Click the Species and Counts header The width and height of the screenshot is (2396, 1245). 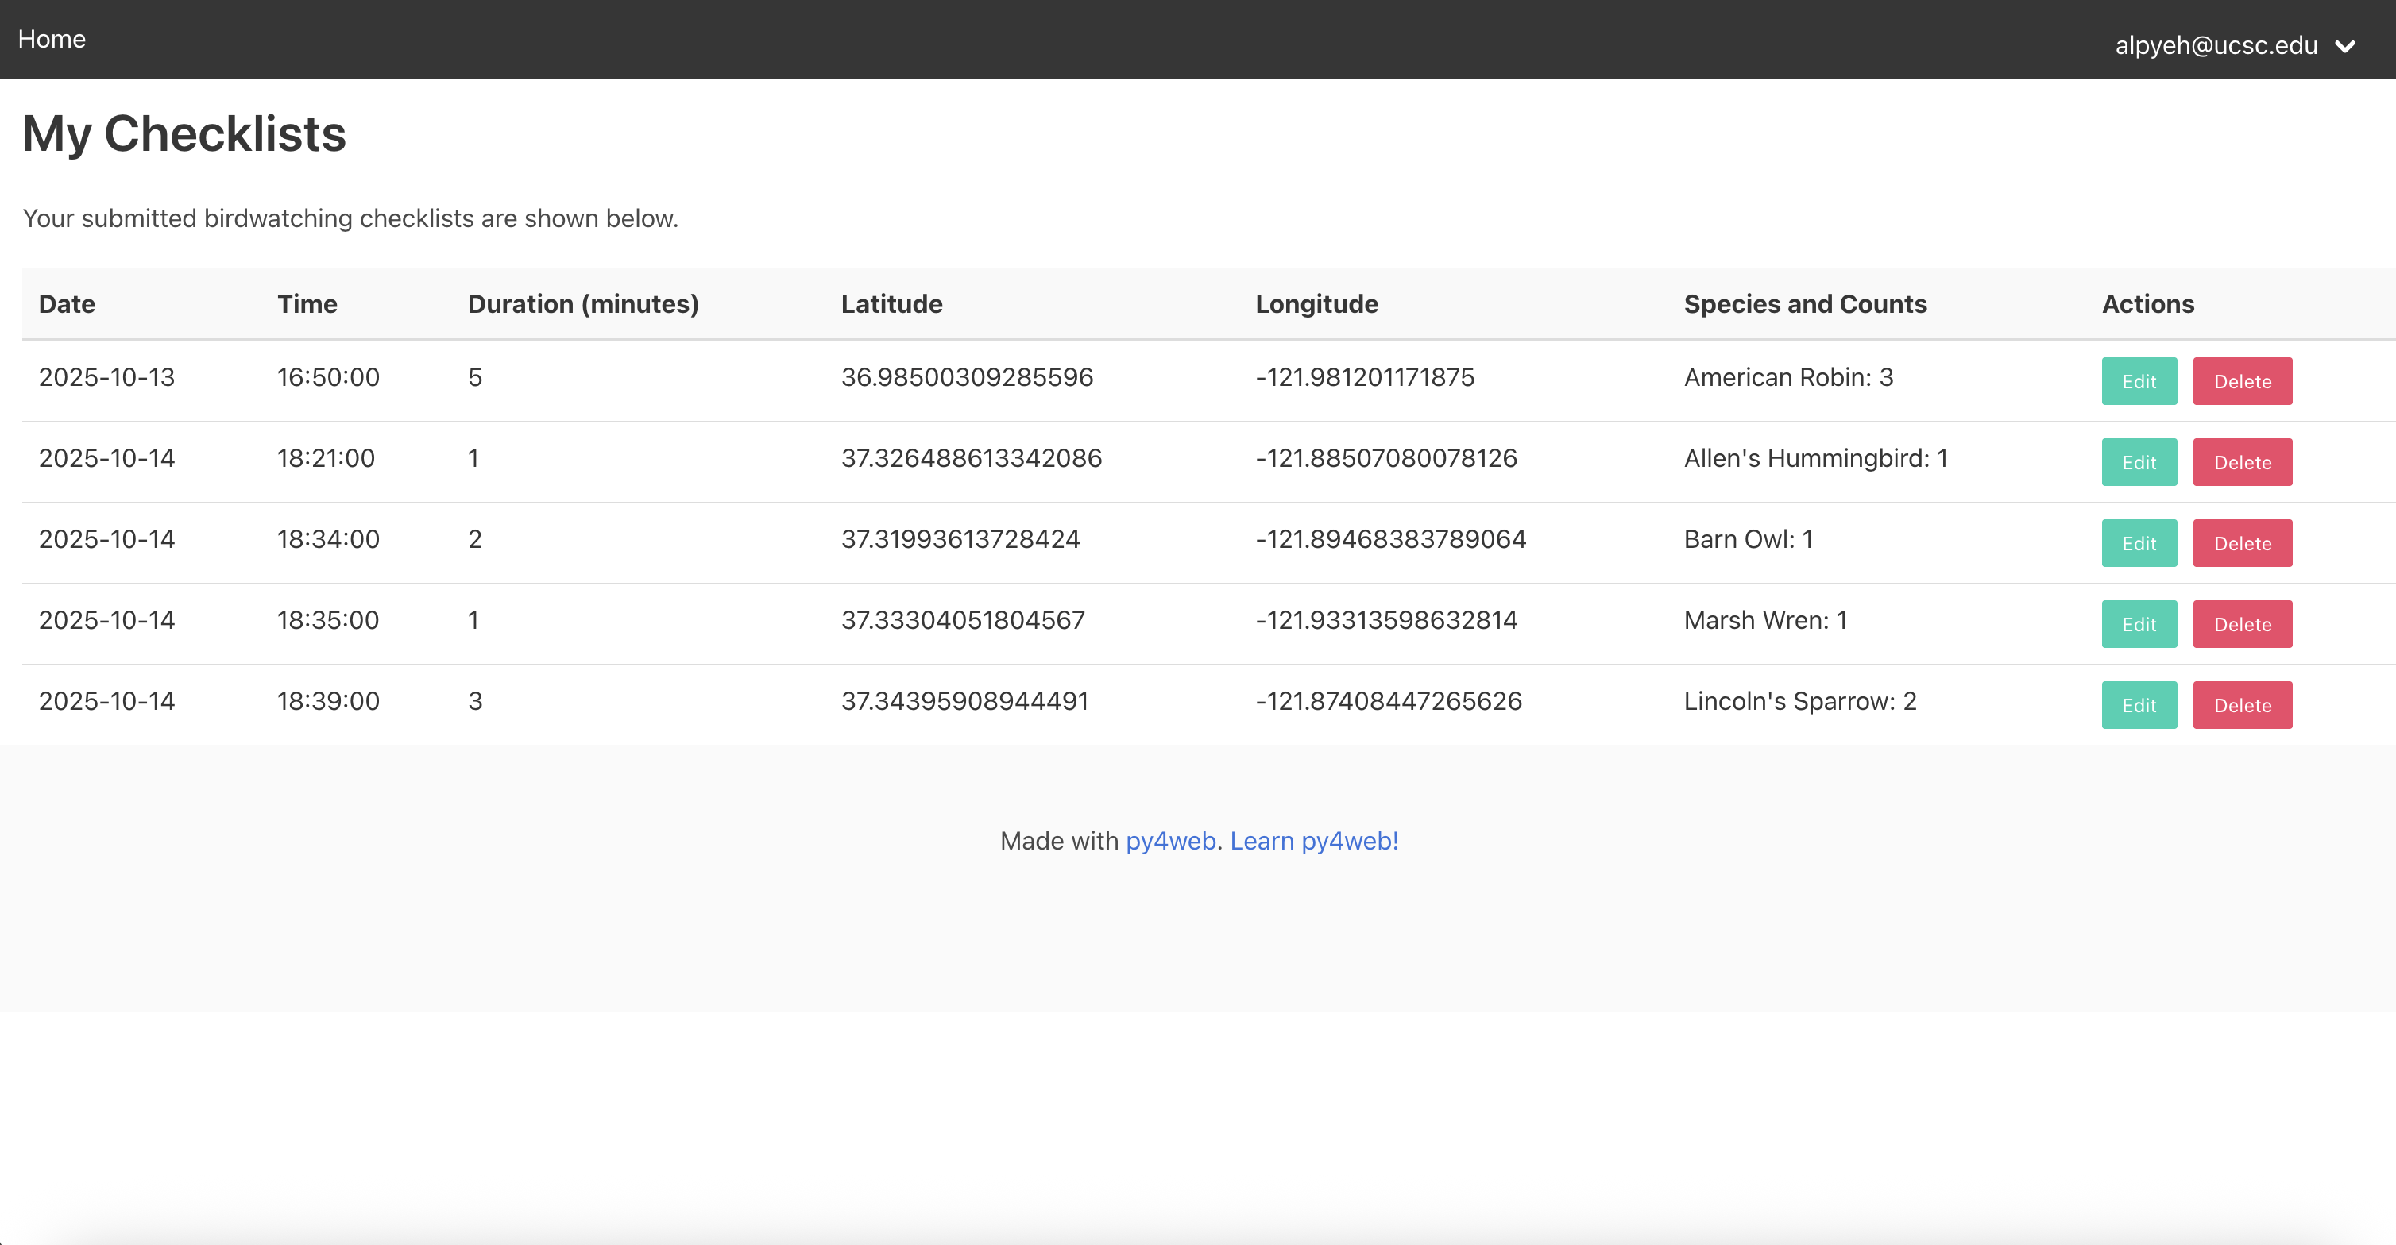1804,304
